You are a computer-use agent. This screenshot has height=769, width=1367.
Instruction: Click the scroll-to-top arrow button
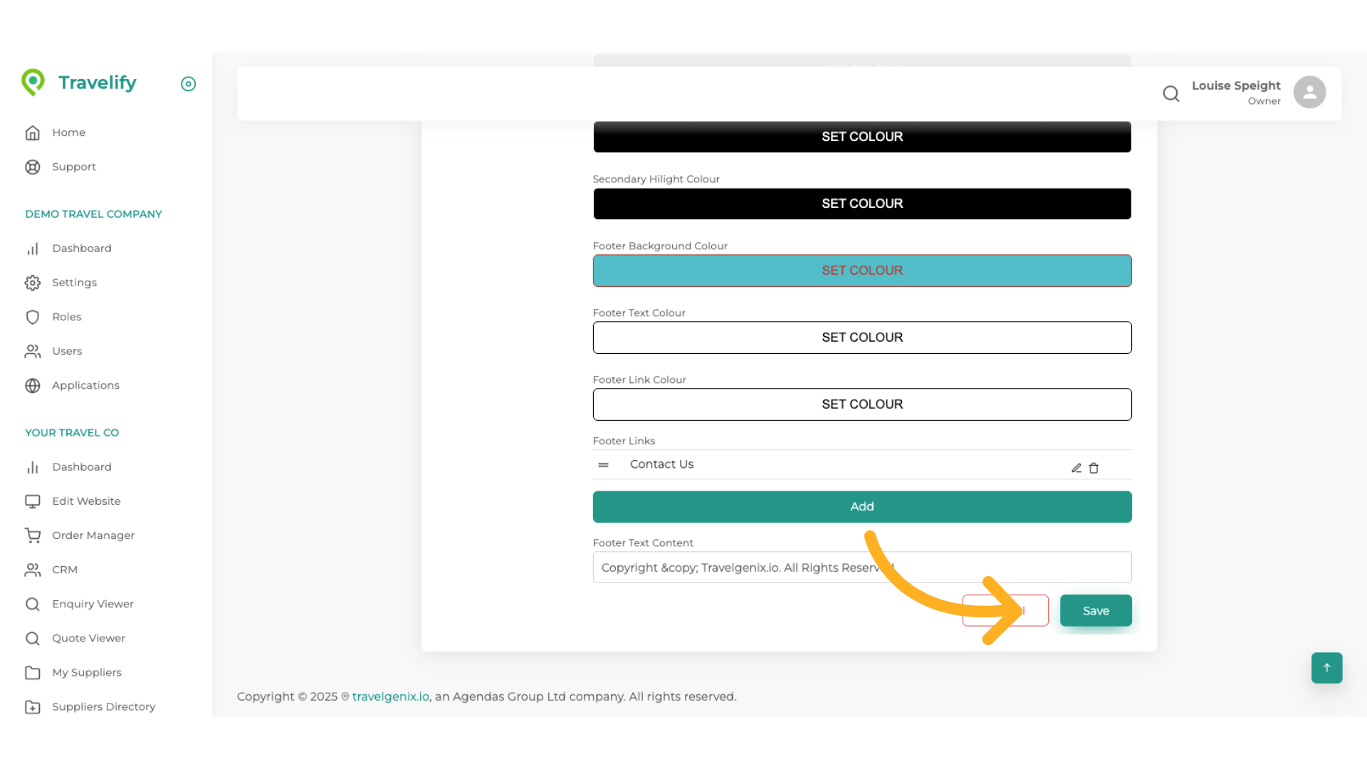coord(1326,668)
